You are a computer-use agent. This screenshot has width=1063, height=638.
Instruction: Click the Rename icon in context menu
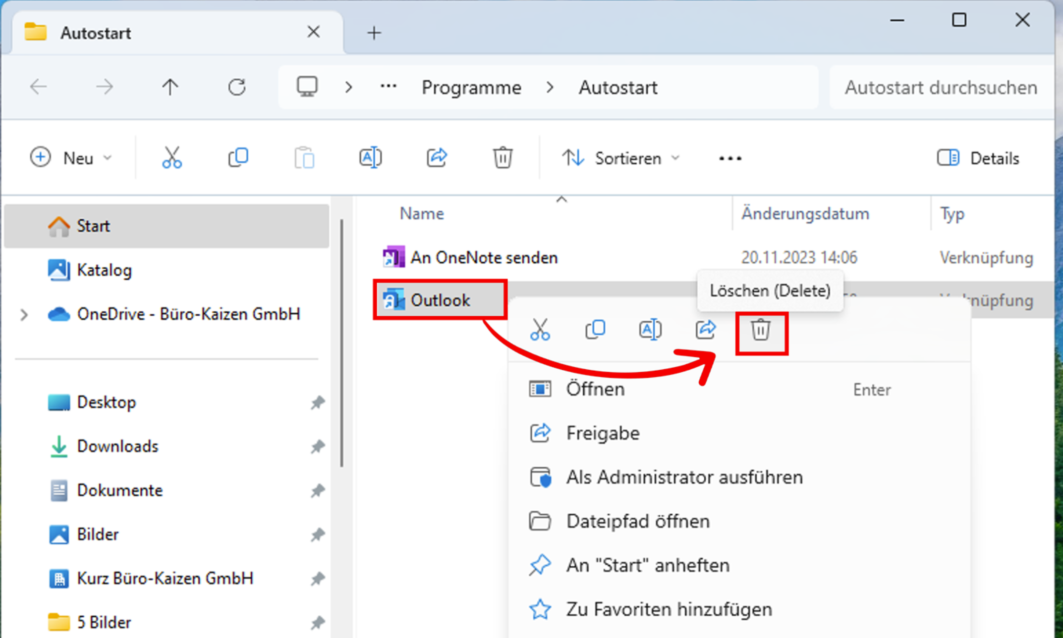pyautogui.click(x=650, y=330)
